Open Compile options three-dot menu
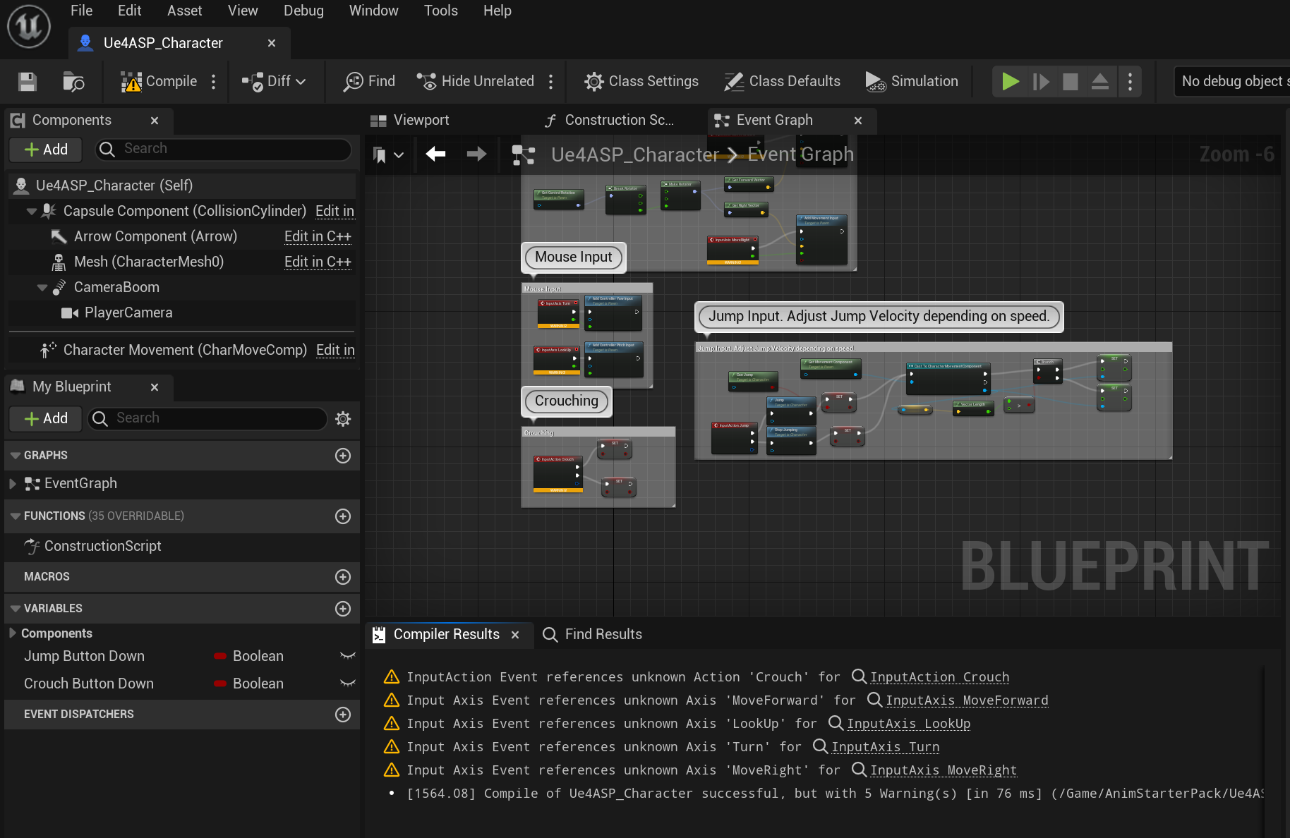 point(213,82)
